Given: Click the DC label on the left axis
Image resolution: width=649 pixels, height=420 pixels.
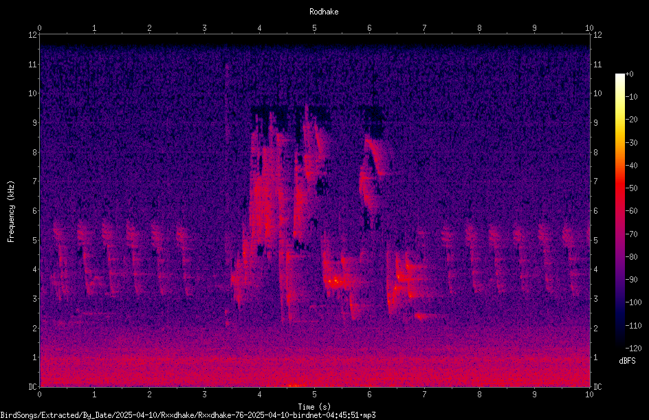Looking at the screenshot, I should pos(33,386).
